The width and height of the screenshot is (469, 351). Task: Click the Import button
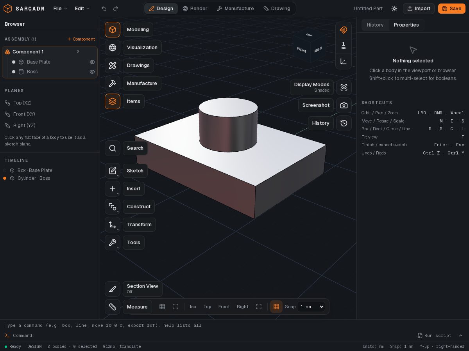pos(419,9)
